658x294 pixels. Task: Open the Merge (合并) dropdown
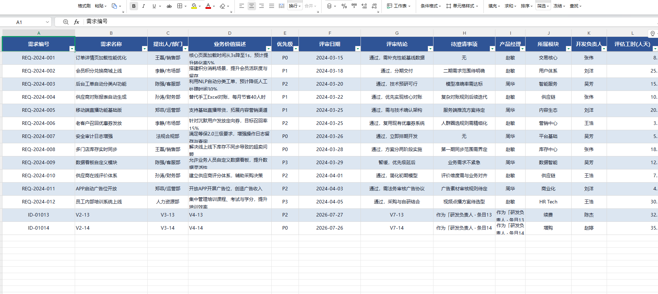pos(311,6)
